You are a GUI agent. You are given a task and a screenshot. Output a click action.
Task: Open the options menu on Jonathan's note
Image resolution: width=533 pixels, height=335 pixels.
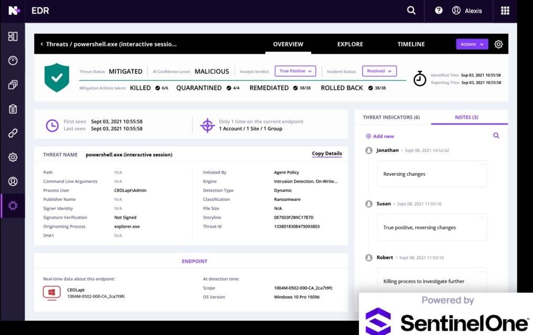pos(482,164)
